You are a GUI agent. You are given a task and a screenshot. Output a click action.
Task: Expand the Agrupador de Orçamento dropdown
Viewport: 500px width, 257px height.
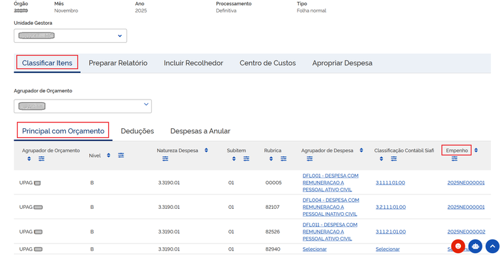pyautogui.click(x=83, y=106)
